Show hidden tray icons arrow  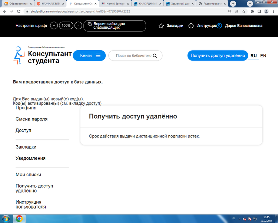click(239, 219)
